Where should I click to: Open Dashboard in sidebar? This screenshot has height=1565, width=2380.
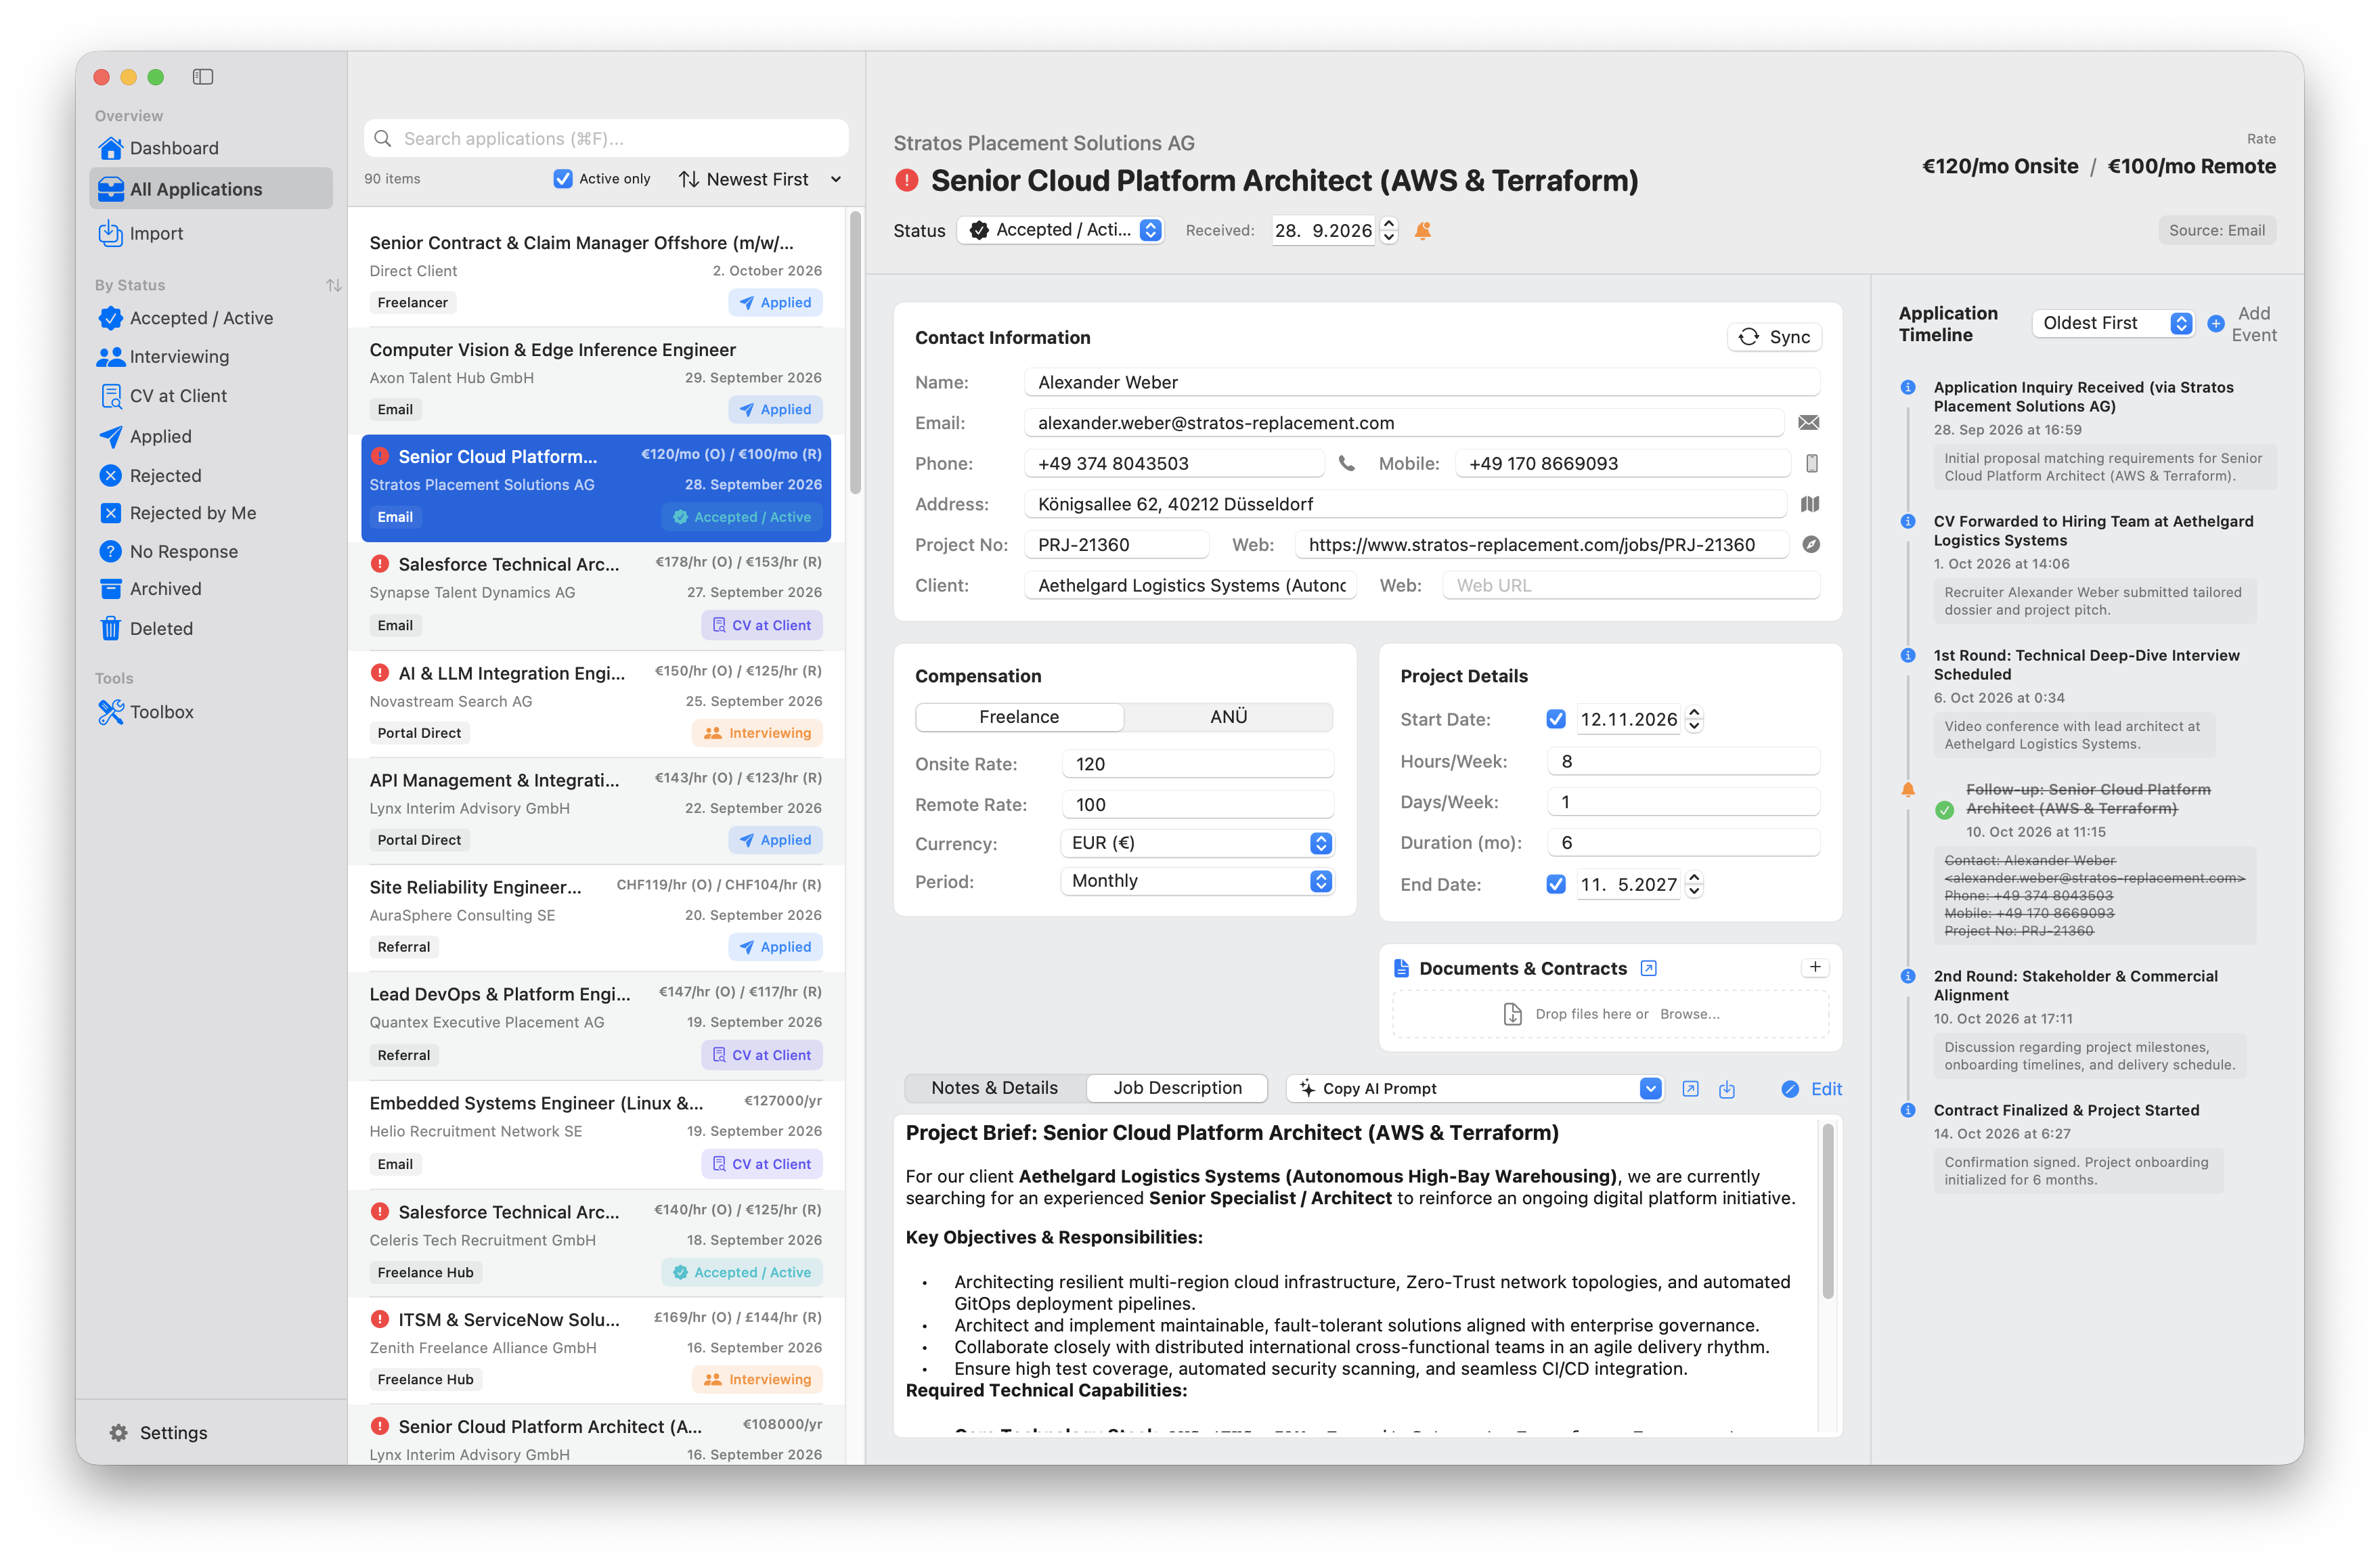212,148
